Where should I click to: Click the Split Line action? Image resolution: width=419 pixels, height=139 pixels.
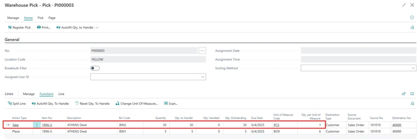pyautogui.click(x=17, y=104)
